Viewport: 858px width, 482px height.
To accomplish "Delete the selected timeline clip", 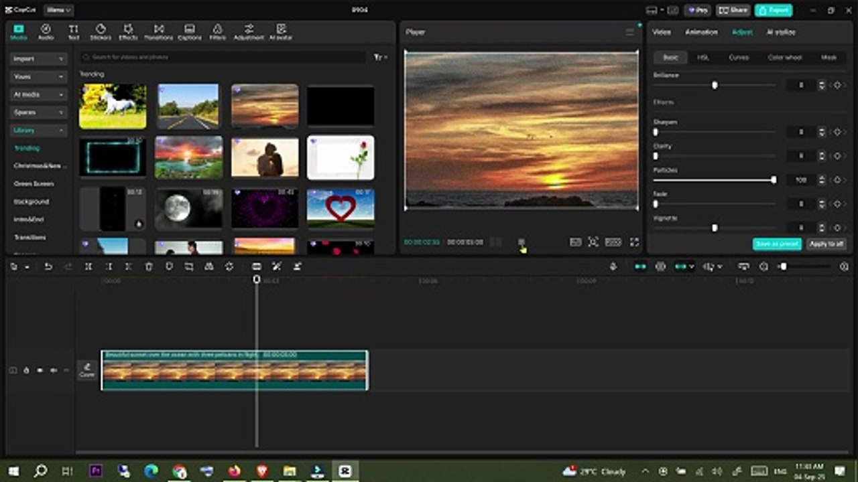I will (149, 266).
